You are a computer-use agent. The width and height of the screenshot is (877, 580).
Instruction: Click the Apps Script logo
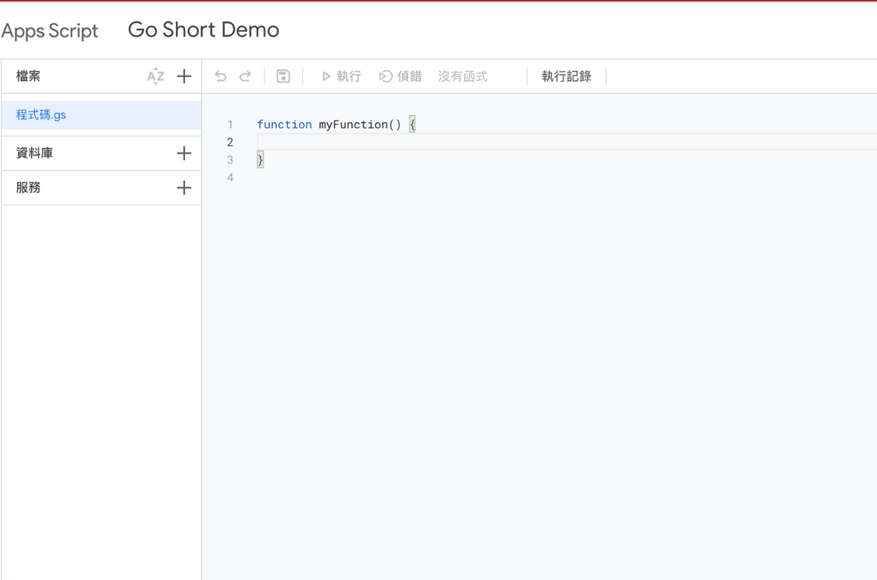(49, 30)
